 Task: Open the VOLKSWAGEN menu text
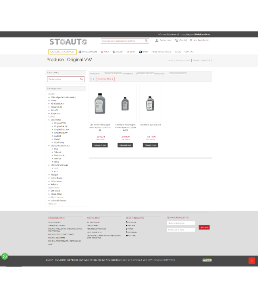[x=89, y=52]
